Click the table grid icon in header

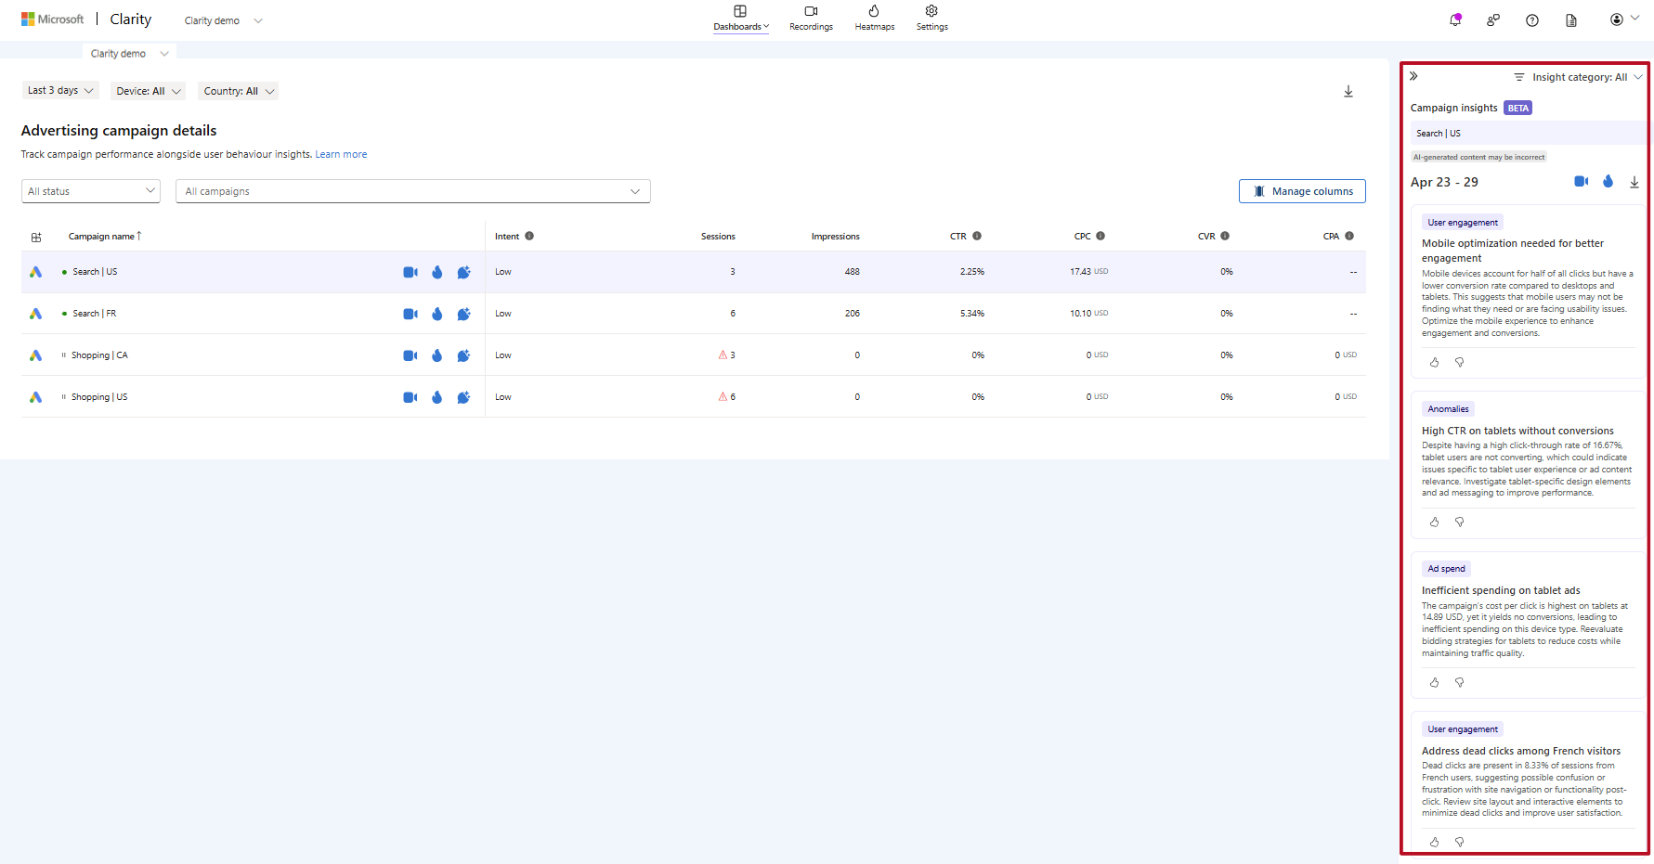click(x=36, y=237)
